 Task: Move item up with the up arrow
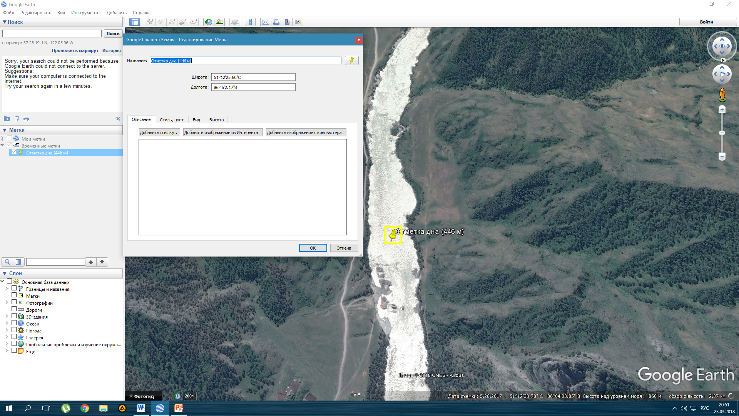[91, 262]
